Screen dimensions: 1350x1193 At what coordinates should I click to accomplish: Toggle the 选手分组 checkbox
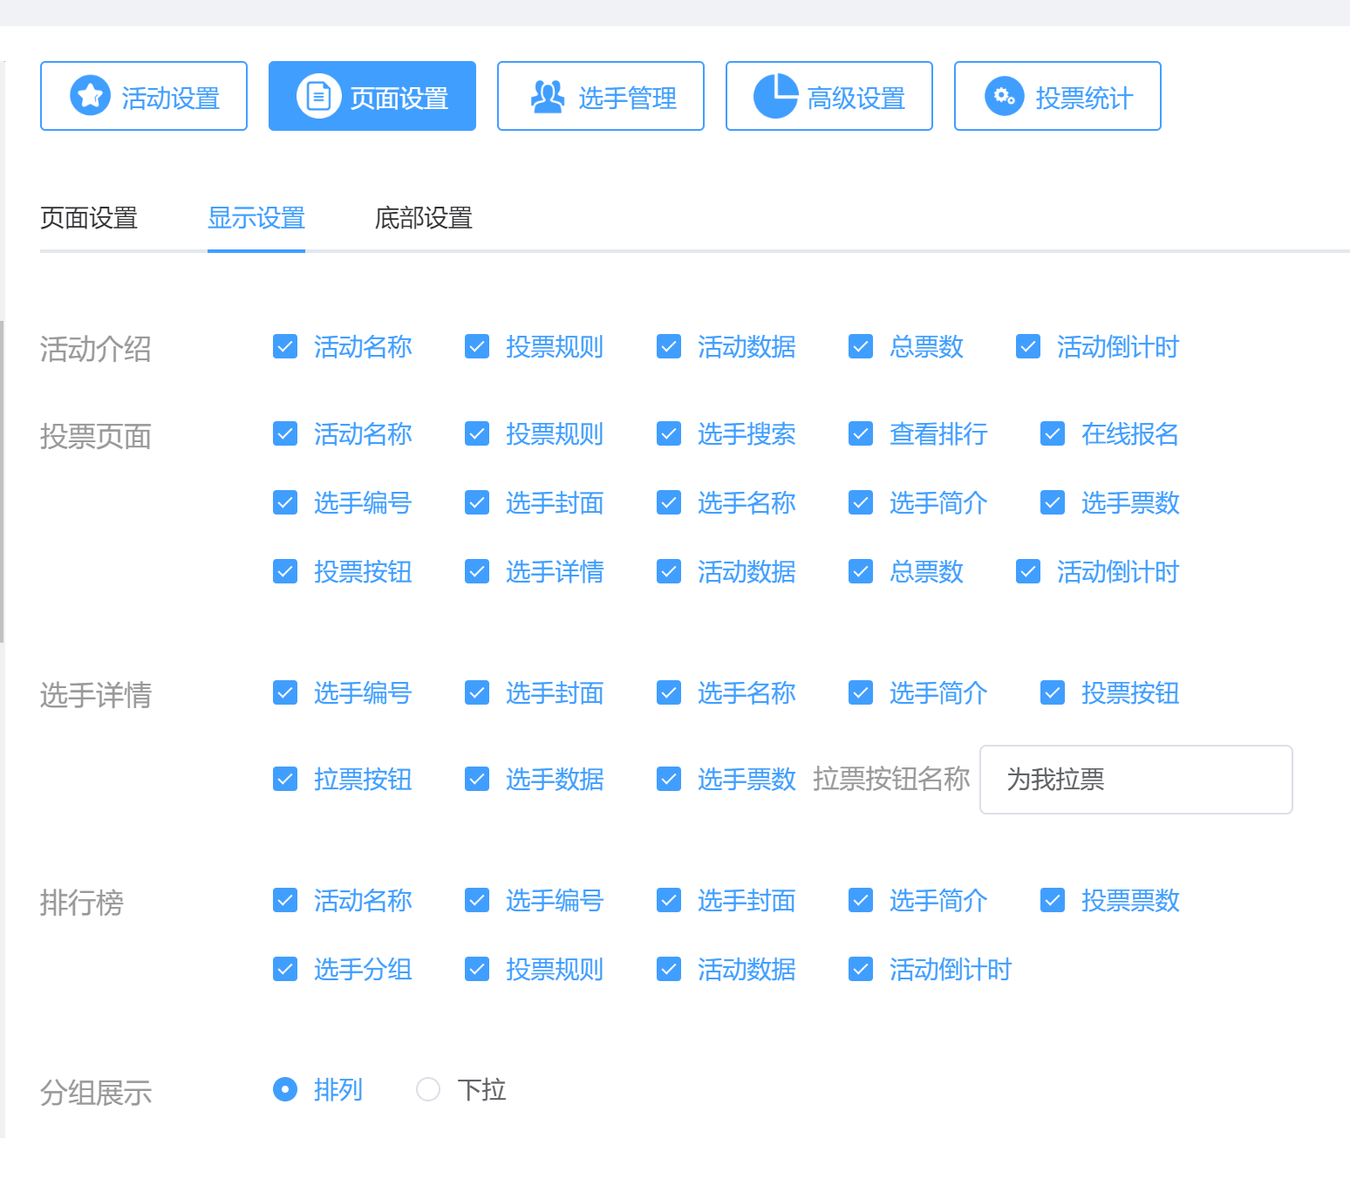point(285,969)
